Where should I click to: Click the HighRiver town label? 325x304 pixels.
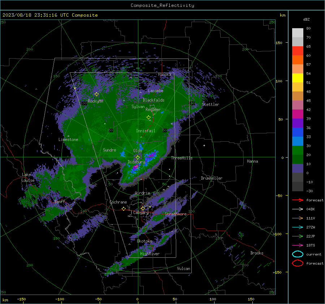pos(150,254)
